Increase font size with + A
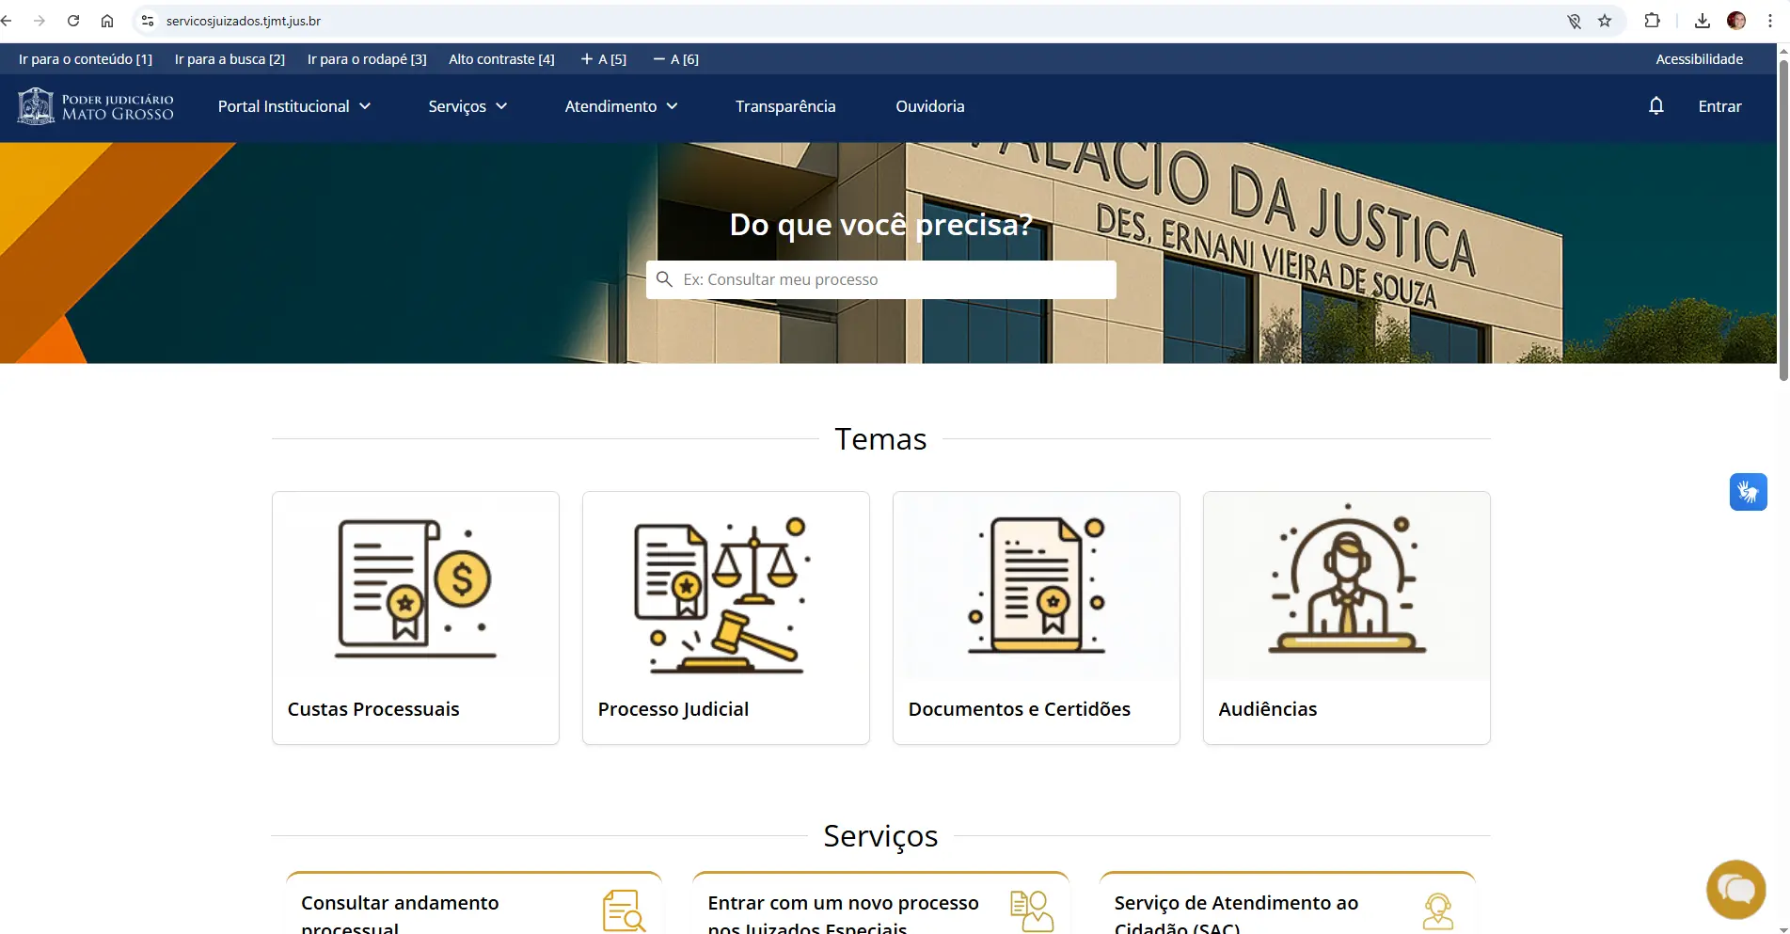 click(x=603, y=59)
